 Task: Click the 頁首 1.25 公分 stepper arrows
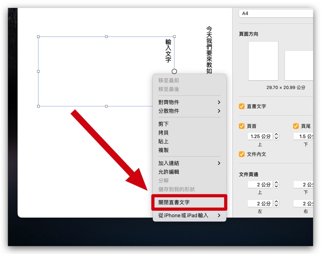[276, 136]
